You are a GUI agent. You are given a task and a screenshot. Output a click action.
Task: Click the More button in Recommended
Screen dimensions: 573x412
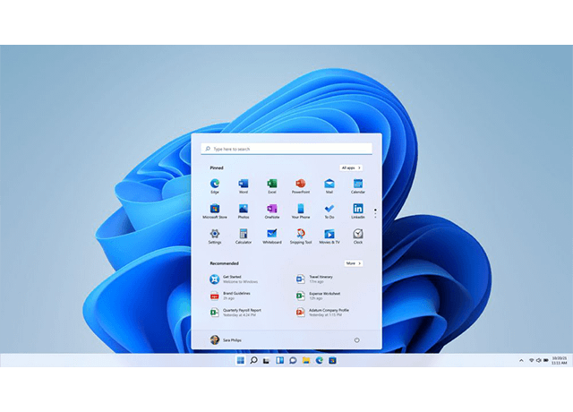pyautogui.click(x=354, y=263)
